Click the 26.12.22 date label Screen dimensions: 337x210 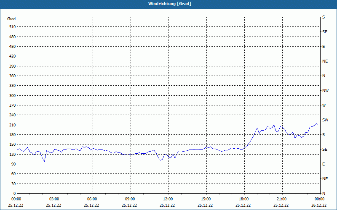point(319,205)
